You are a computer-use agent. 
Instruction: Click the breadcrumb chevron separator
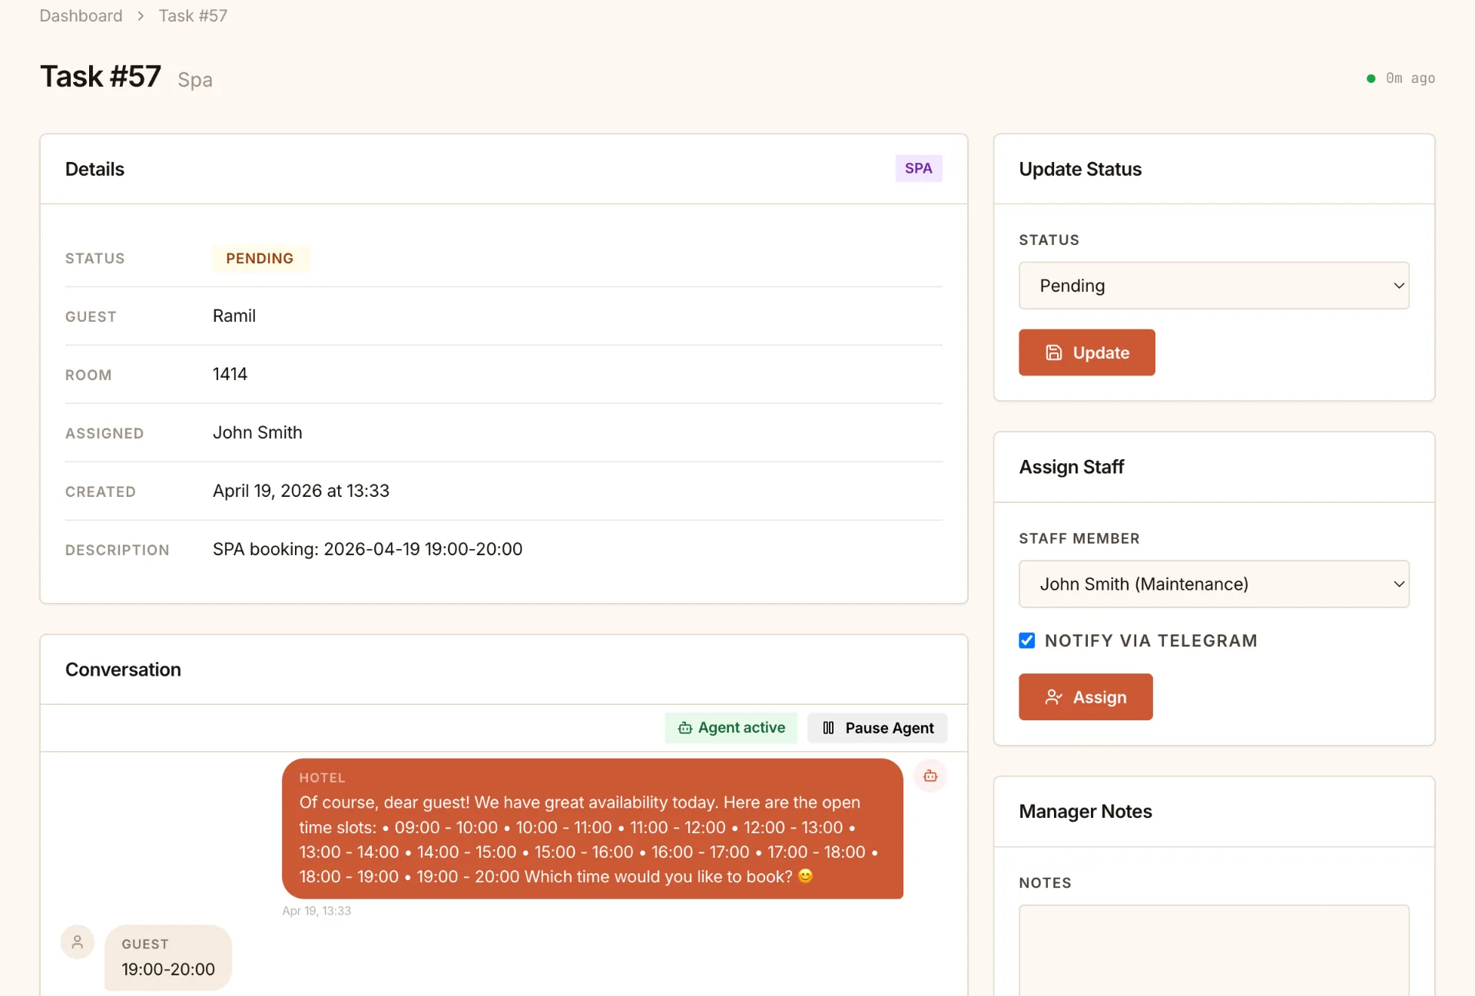[141, 16]
